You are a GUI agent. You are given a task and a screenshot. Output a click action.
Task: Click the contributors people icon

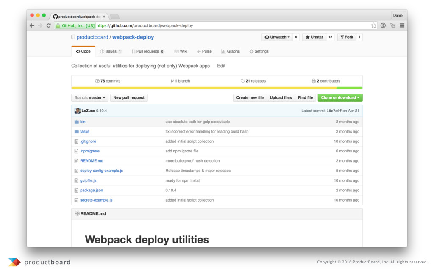[313, 81]
